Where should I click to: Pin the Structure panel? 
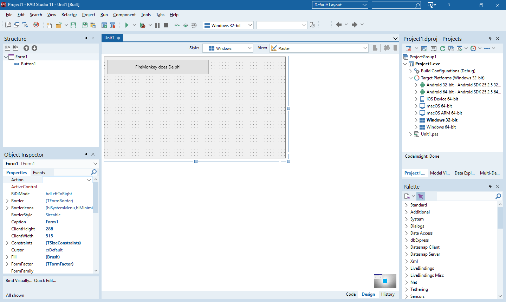(x=86, y=39)
